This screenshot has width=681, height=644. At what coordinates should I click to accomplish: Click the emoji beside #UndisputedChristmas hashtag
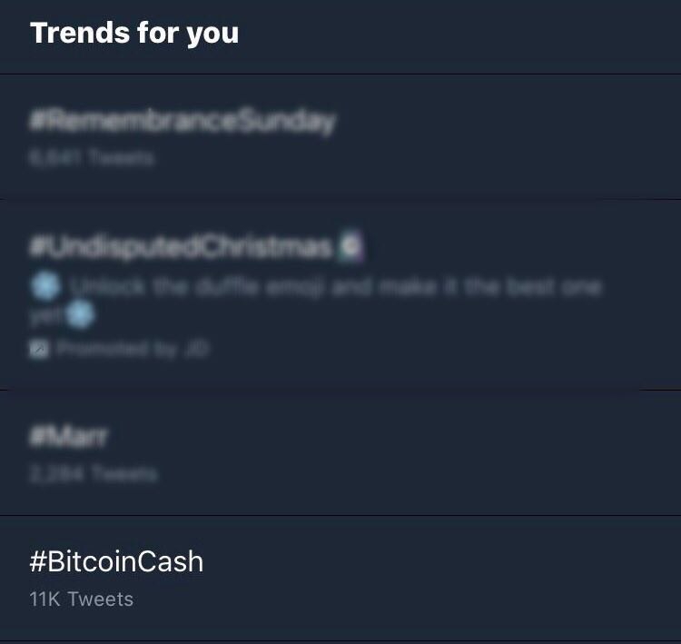point(350,246)
